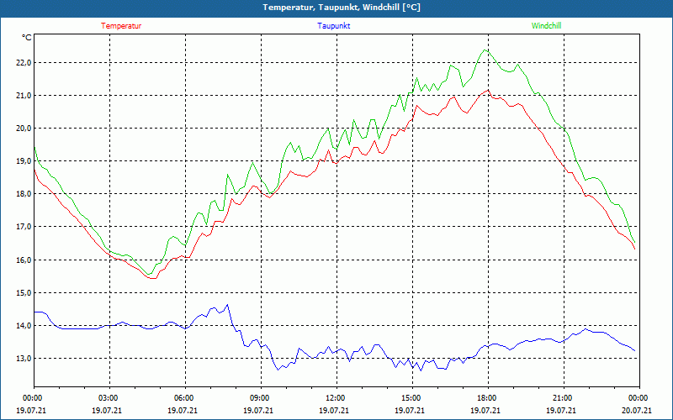Click the 21:00 time label
The height and width of the screenshot is (420, 673).
coord(561,398)
